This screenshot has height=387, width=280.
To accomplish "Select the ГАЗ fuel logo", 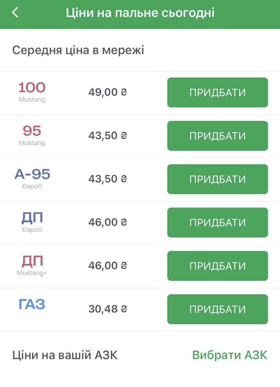I will [32, 304].
